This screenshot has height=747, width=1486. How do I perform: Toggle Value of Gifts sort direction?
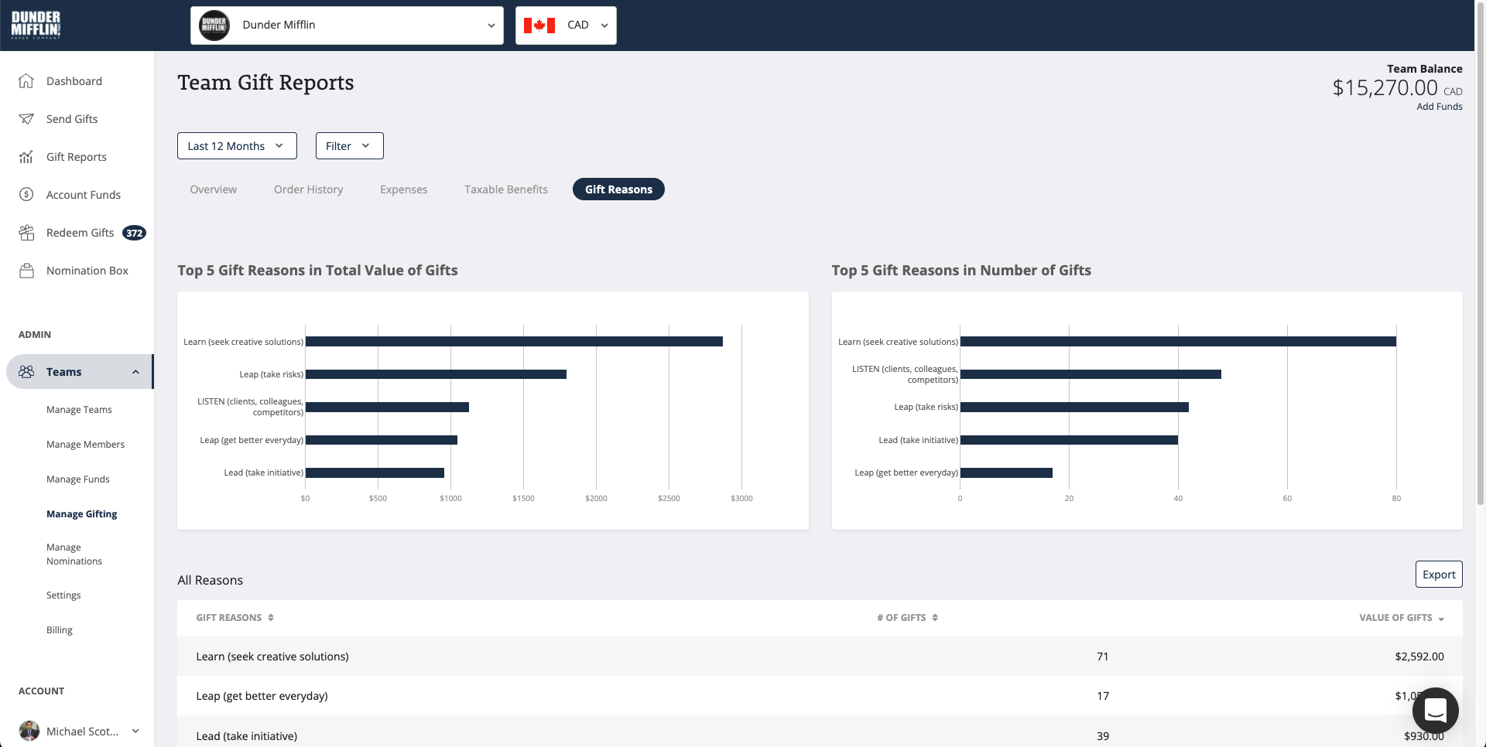pyautogui.click(x=1441, y=618)
